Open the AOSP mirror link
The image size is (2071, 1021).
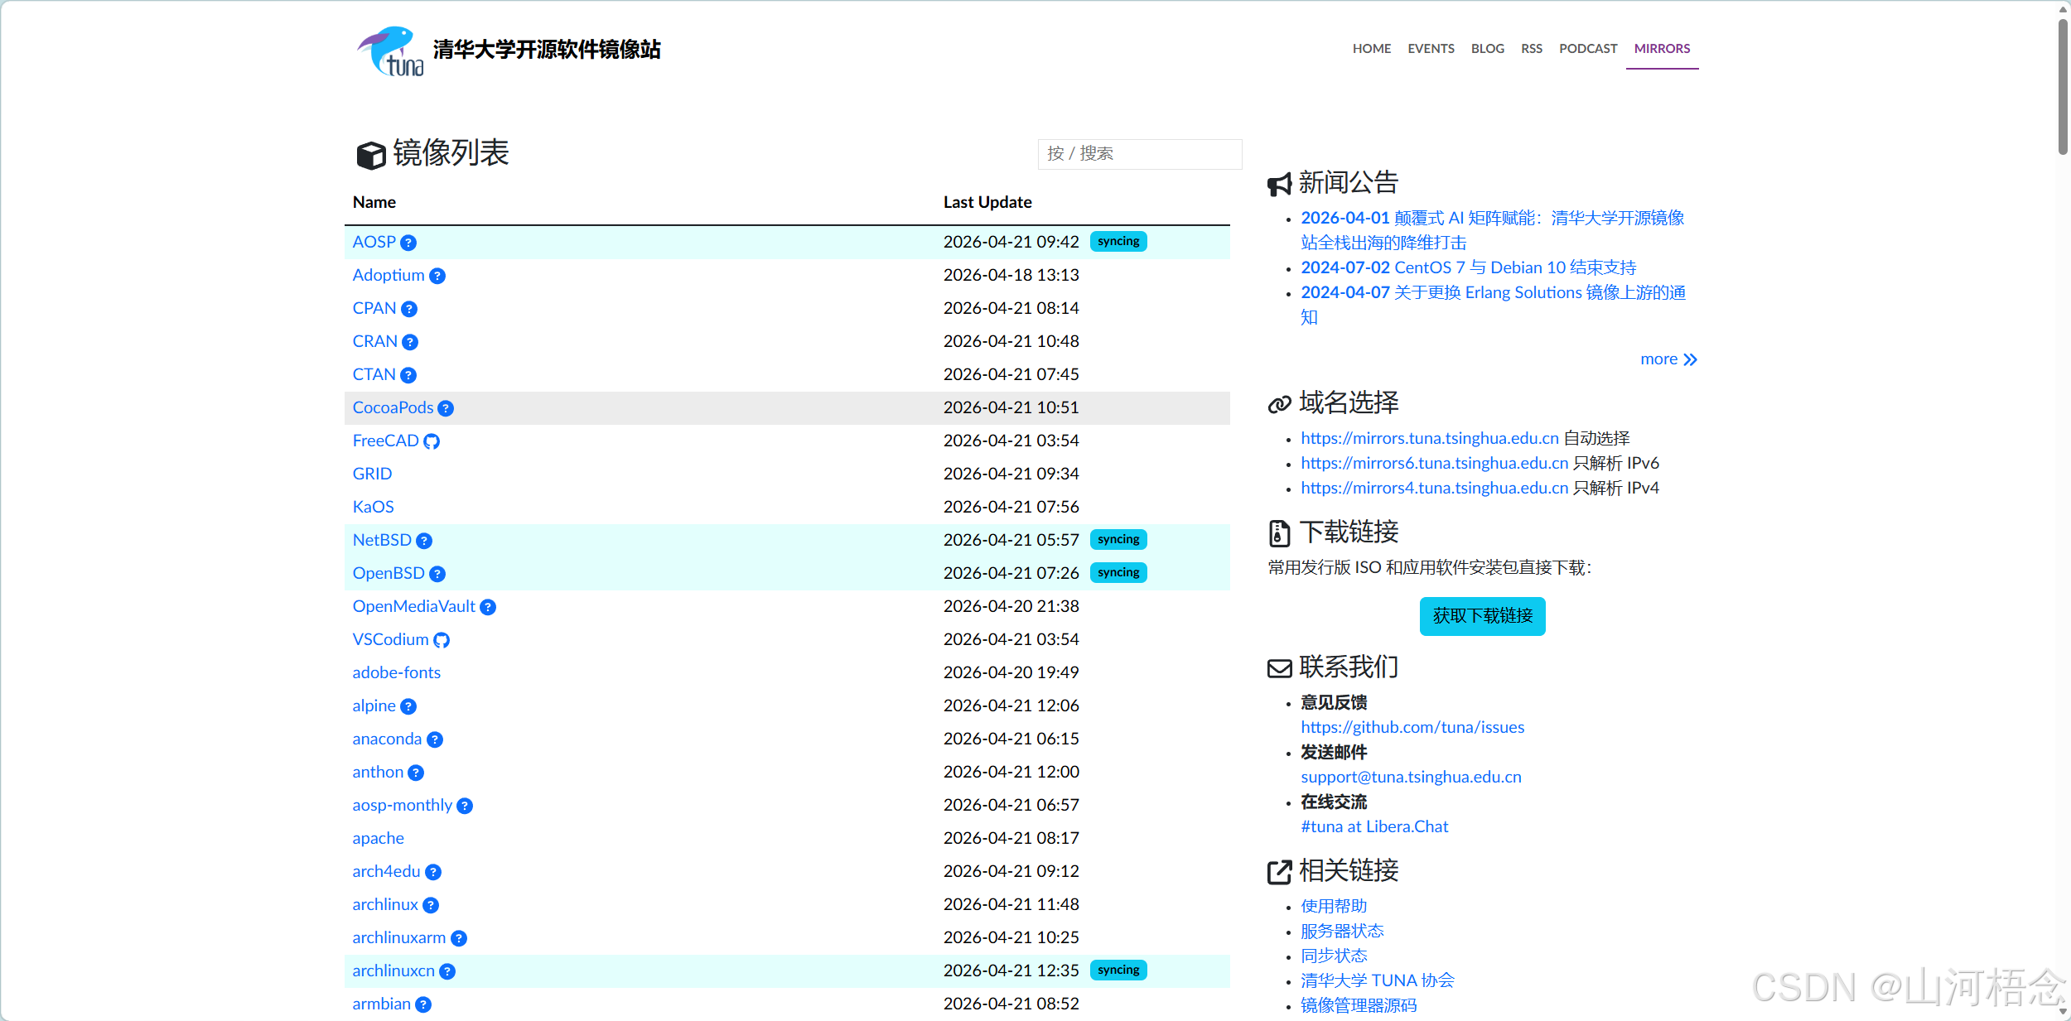[x=374, y=242]
